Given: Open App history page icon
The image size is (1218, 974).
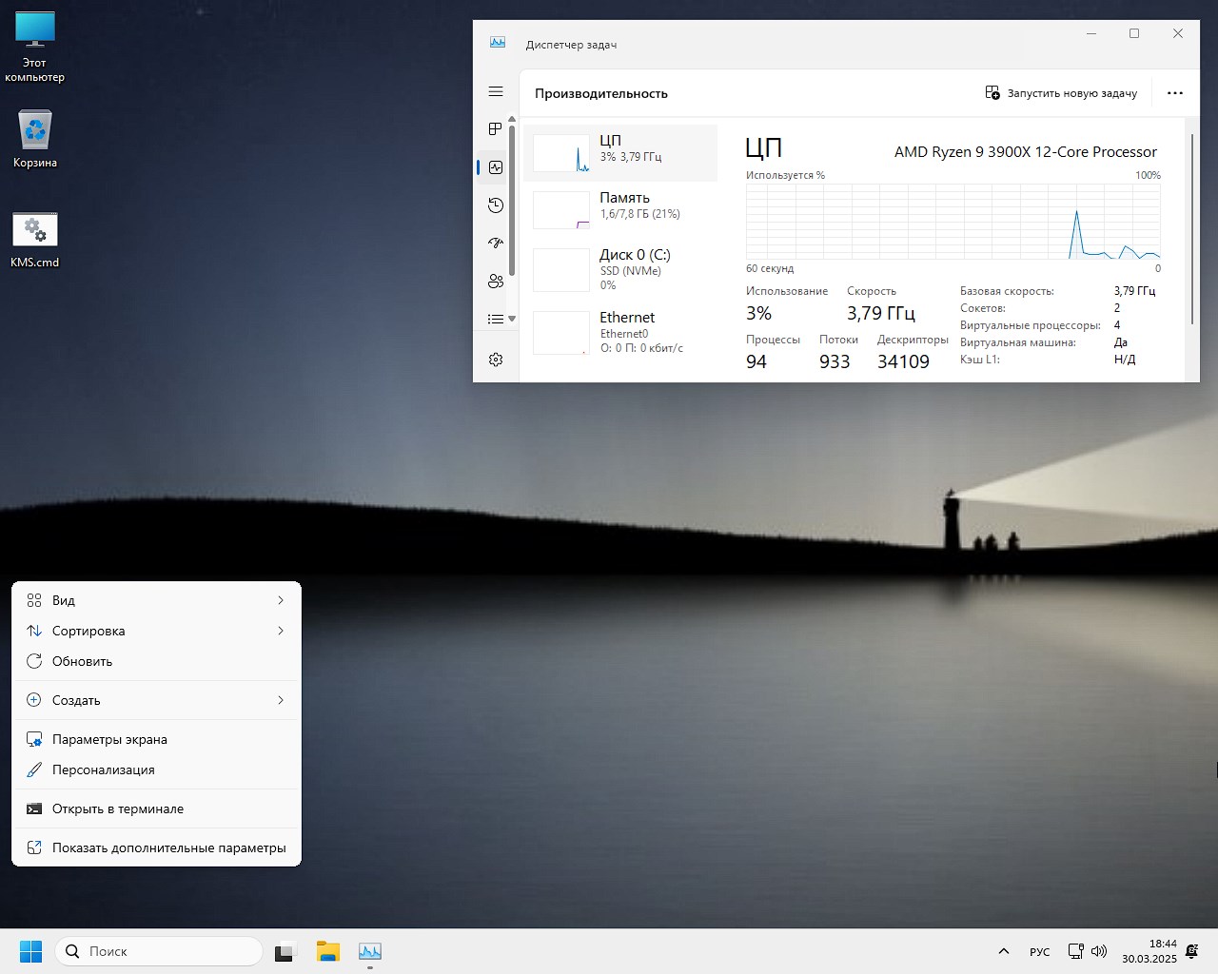Looking at the screenshot, I should (x=496, y=205).
